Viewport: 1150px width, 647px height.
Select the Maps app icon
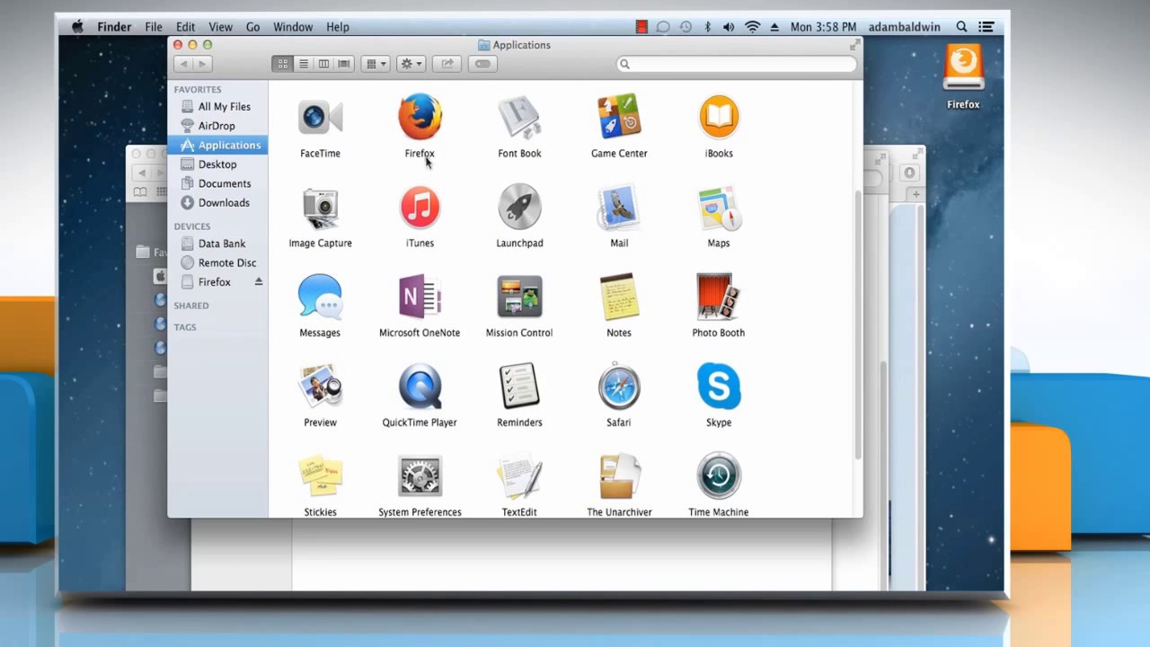[719, 208]
